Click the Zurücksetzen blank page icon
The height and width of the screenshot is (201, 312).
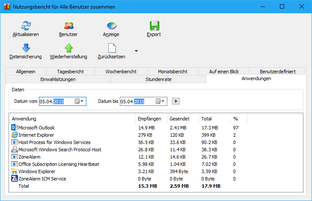(x=112, y=48)
